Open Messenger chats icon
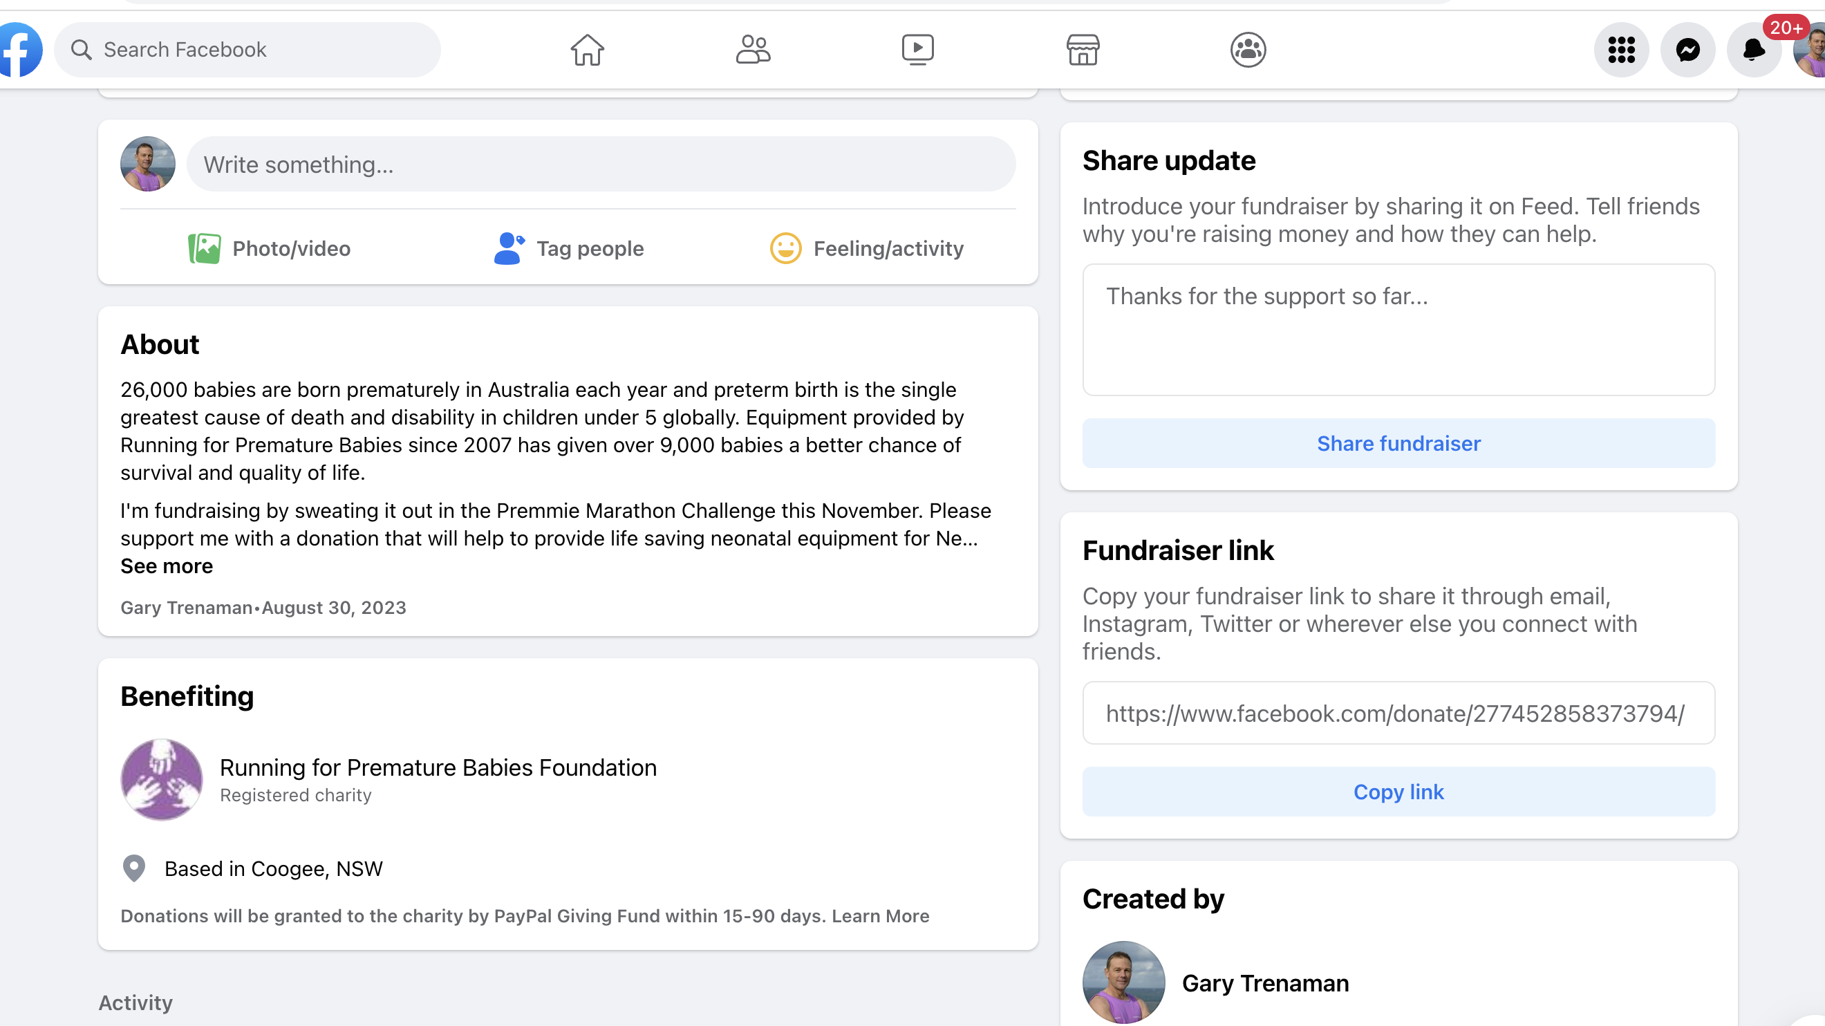This screenshot has height=1026, width=1825. pos(1687,50)
